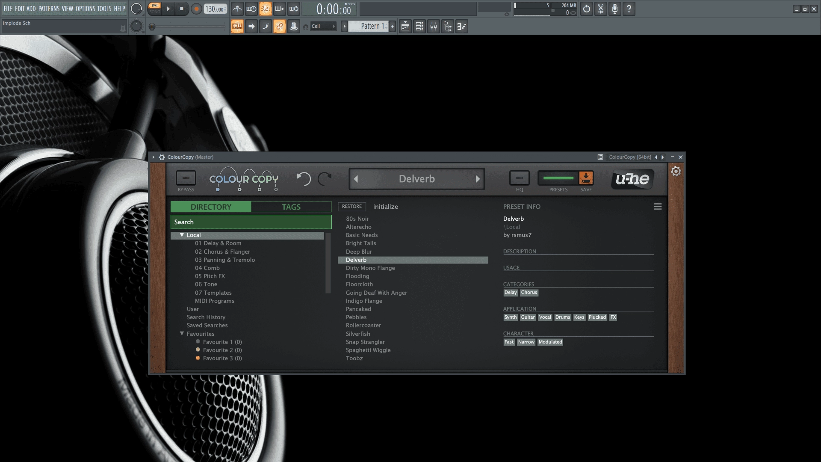Screen dimensions: 821x462
Task: Open the Mixer icon
Action: click(434, 27)
